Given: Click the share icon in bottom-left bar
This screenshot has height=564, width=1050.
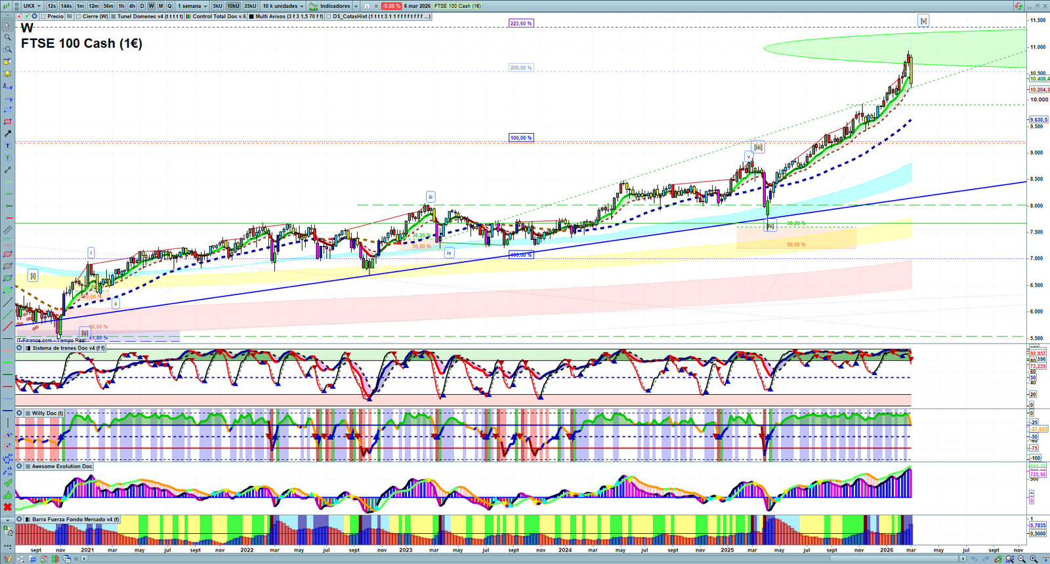Looking at the screenshot, I should click(x=21, y=559).
